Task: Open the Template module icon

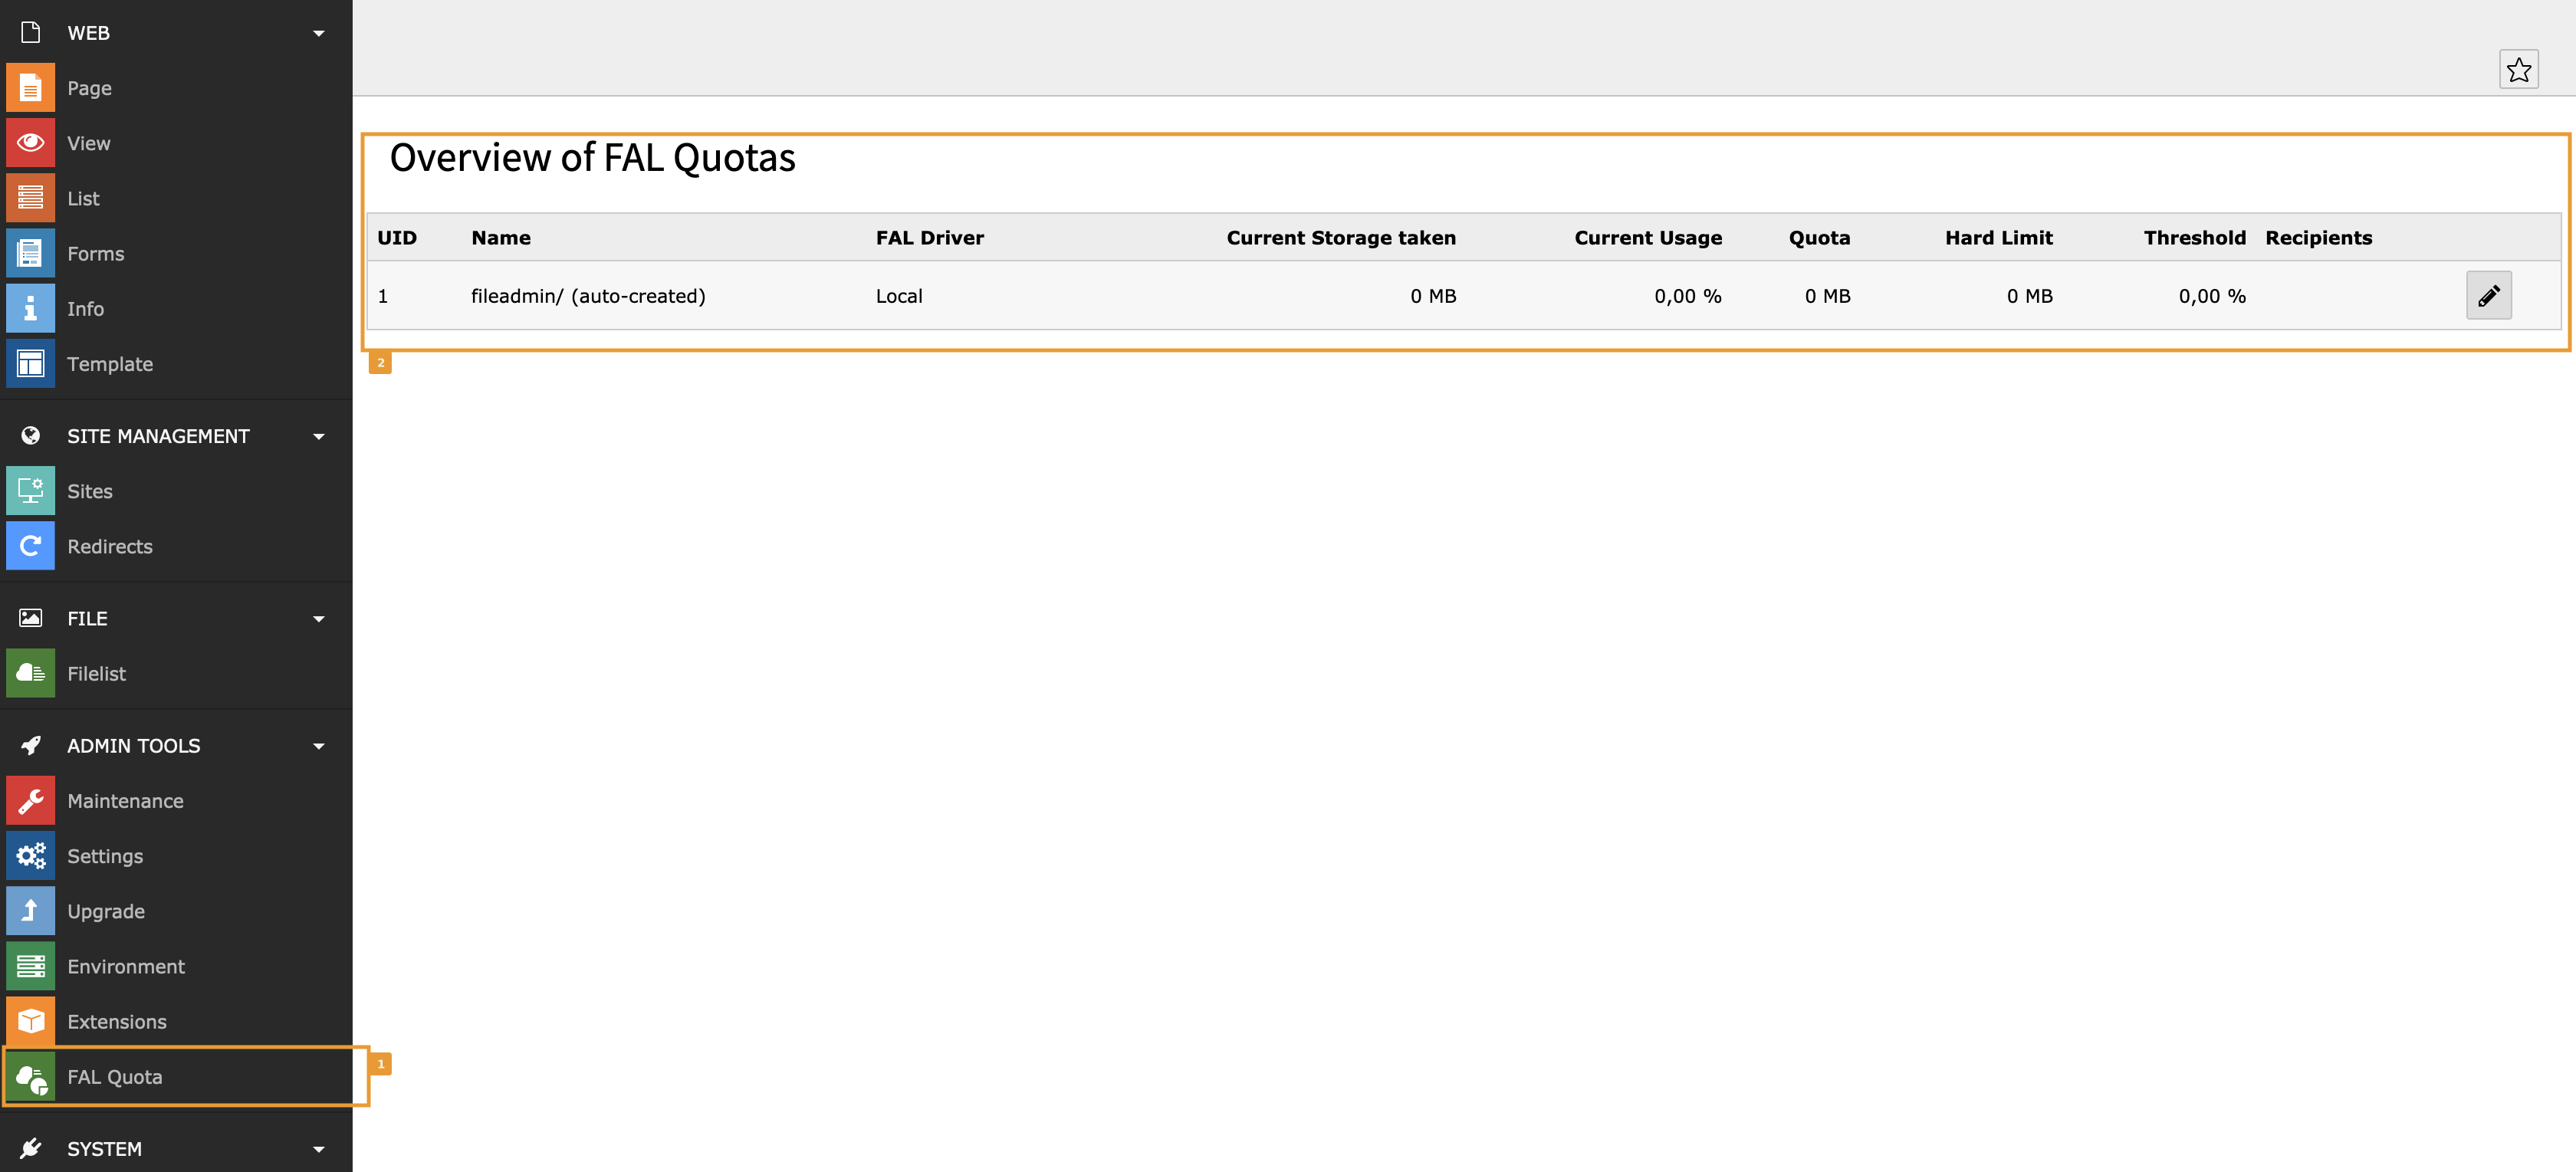Action: [30, 364]
